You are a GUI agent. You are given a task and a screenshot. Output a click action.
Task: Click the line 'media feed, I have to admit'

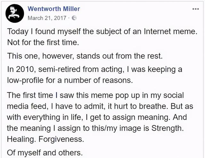[x=100, y=107]
